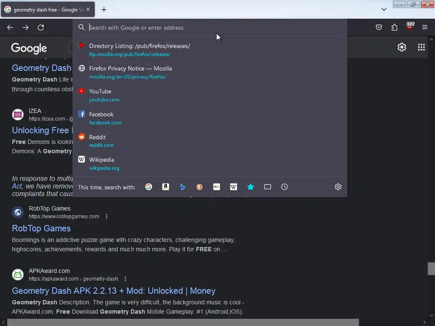Select Directory Listing /pub/firefox/releases/ suggestion
This screenshot has height=326, width=435.
tap(210, 50)
